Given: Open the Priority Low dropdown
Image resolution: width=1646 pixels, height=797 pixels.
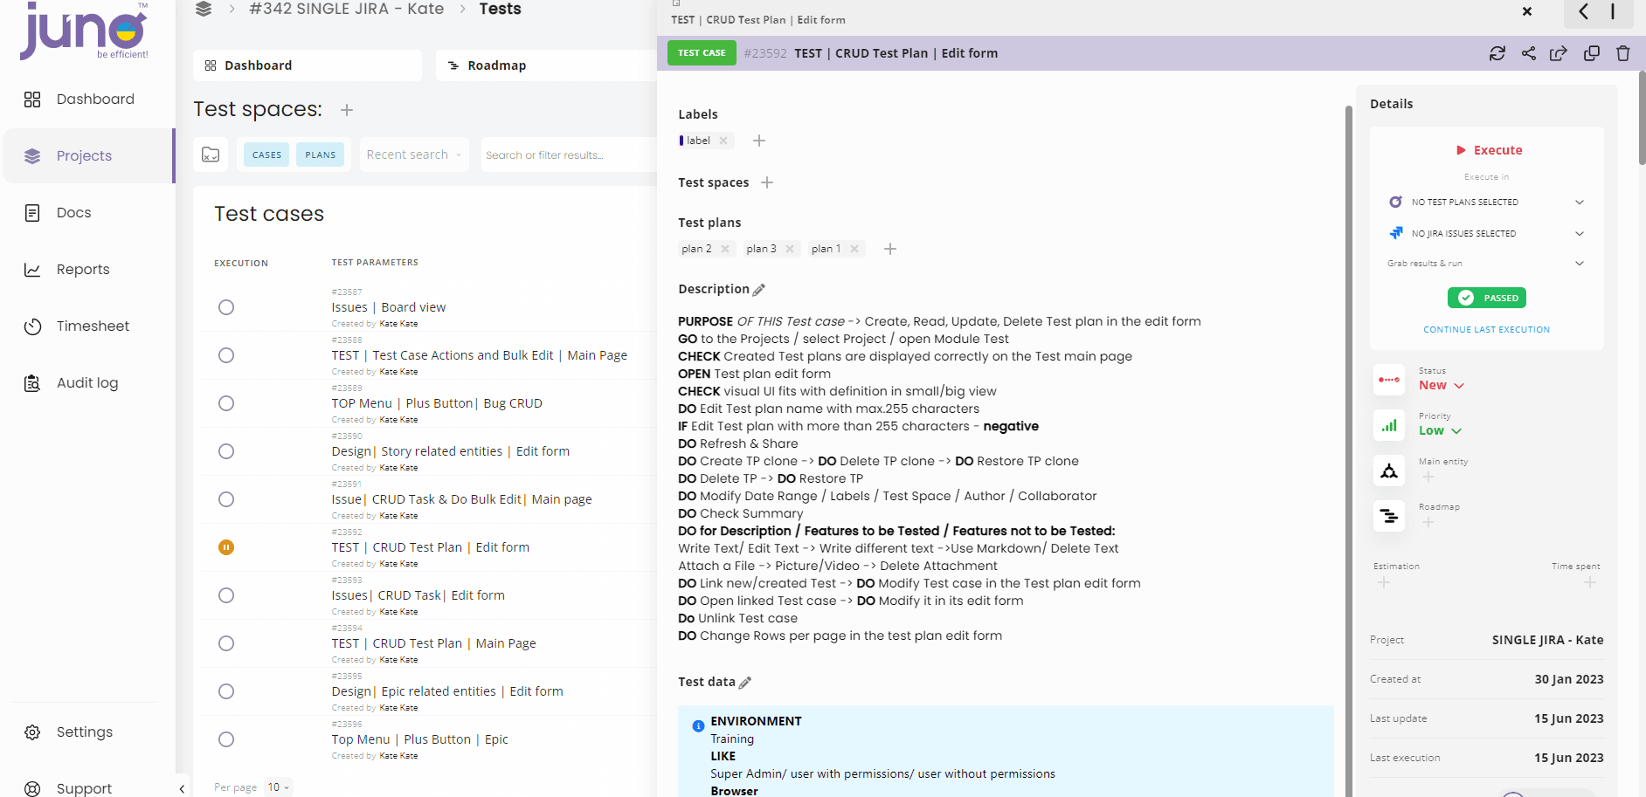Looking at the screenshot, I should tap(1440, 430).
